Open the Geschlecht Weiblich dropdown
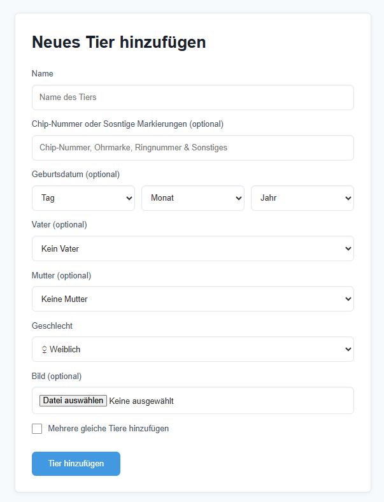Screen dimensions: 384x502 pos(193,349)
